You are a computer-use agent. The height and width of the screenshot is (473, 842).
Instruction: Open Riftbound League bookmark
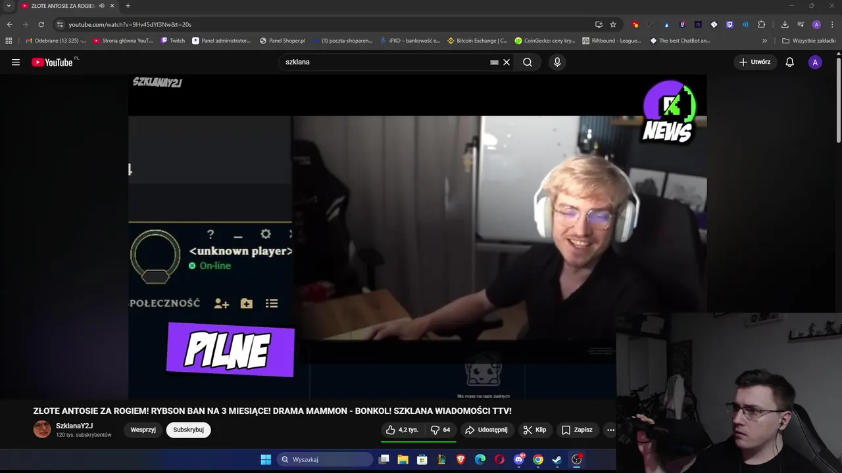[x=611, y=41]
